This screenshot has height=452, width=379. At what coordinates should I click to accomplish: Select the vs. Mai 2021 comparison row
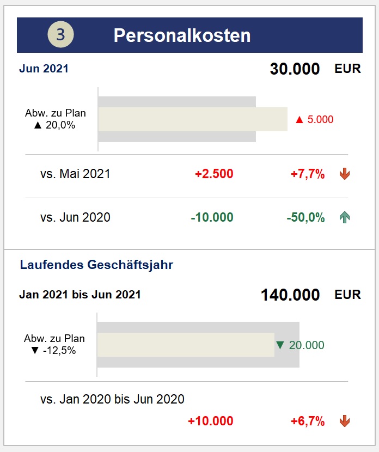tap(187, 174)
